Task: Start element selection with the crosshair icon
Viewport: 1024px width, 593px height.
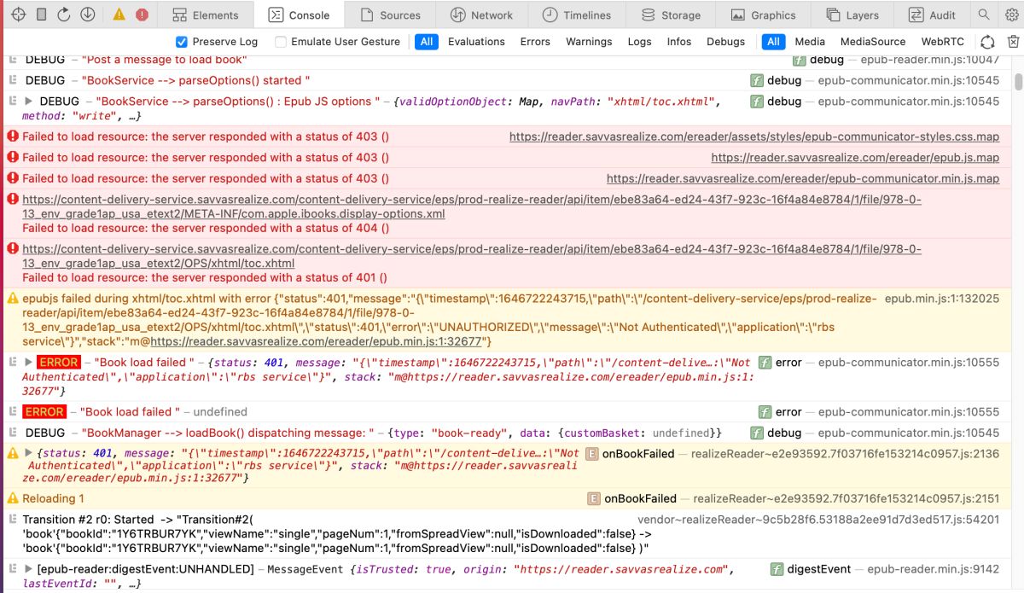Action: (x=19, y=15)
